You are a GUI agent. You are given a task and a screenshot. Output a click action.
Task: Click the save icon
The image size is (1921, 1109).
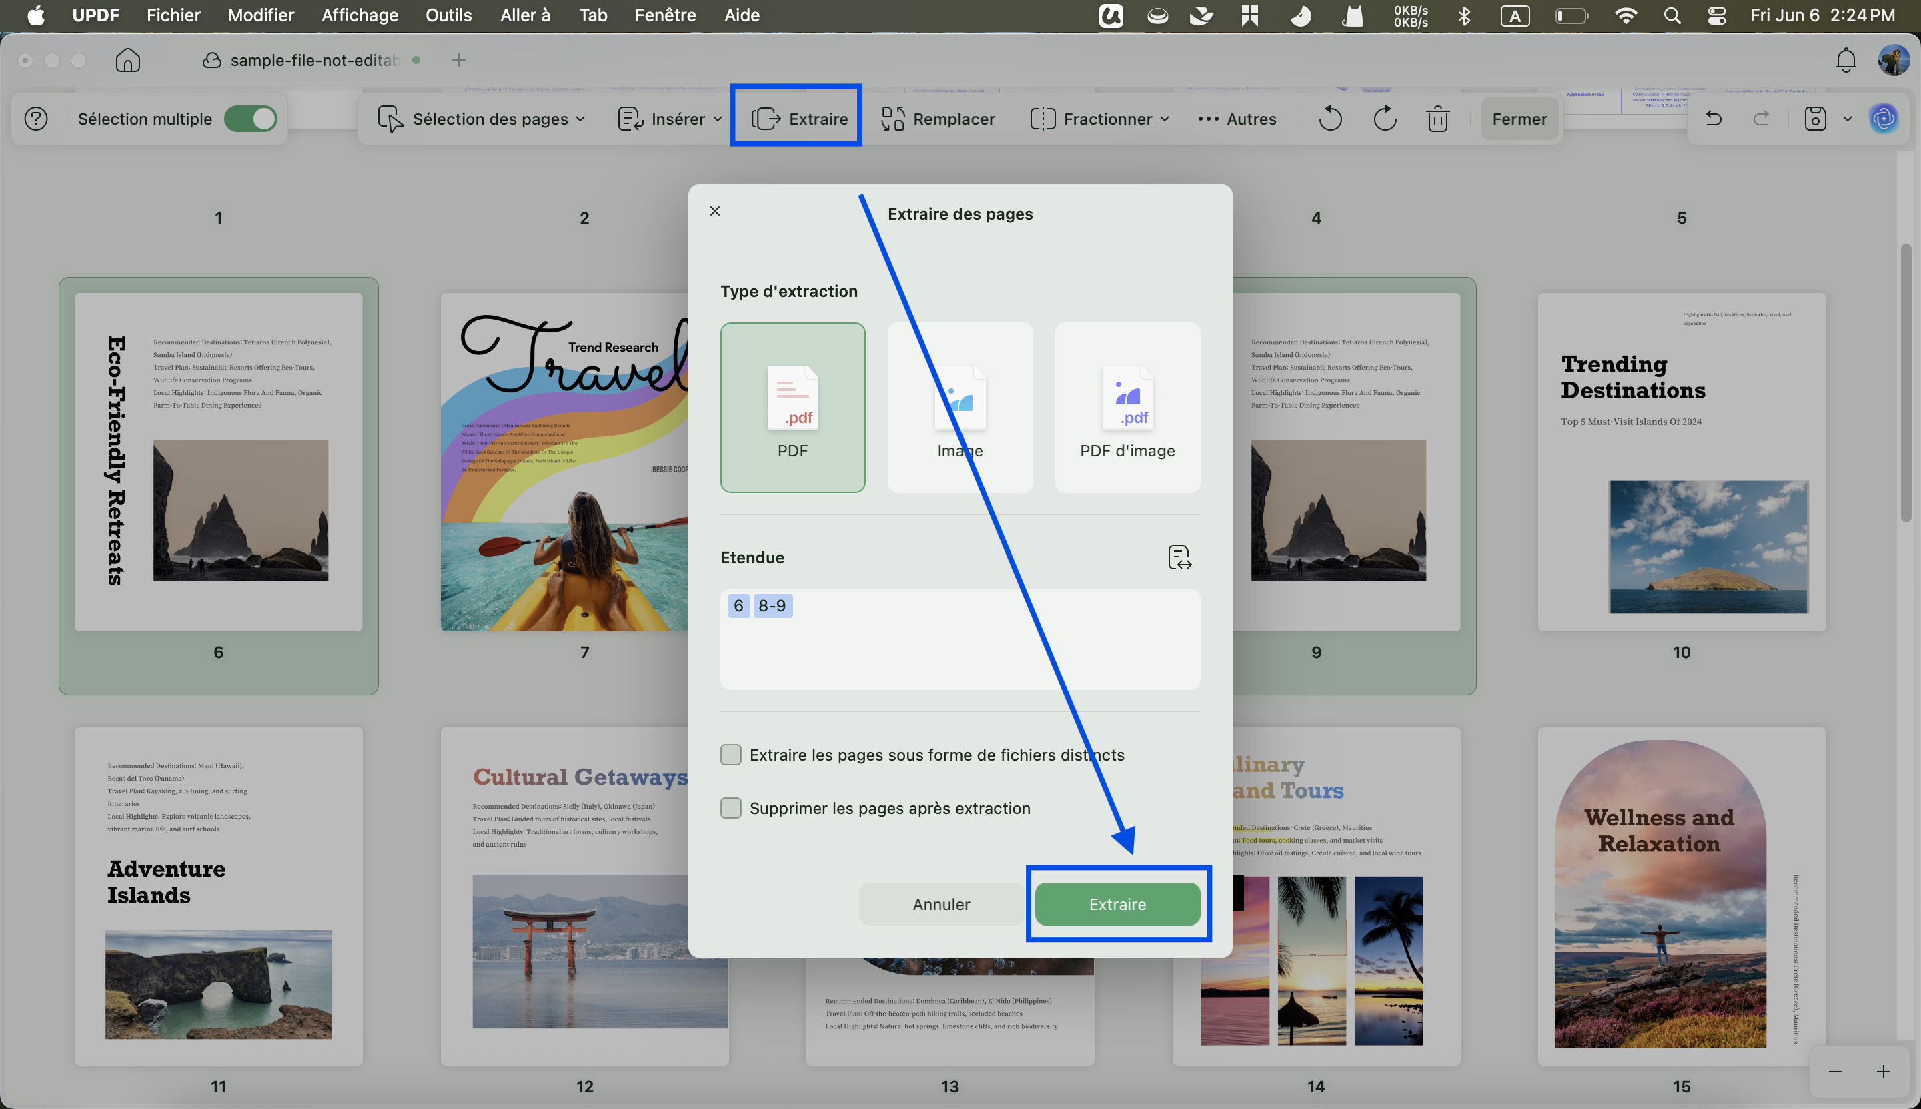coord(1815,119)
